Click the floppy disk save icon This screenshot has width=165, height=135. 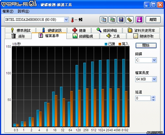(121, 20)
